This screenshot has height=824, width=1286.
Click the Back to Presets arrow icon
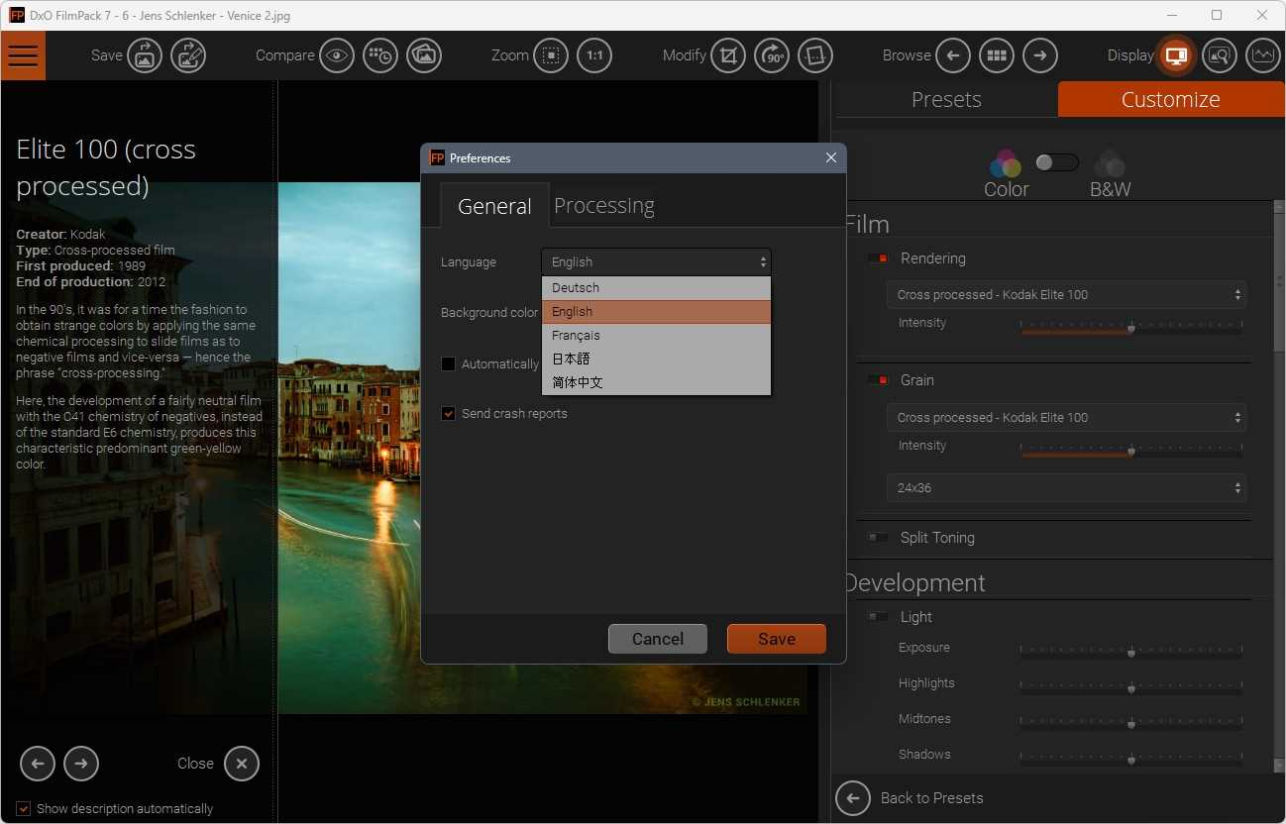click(853, 798)
